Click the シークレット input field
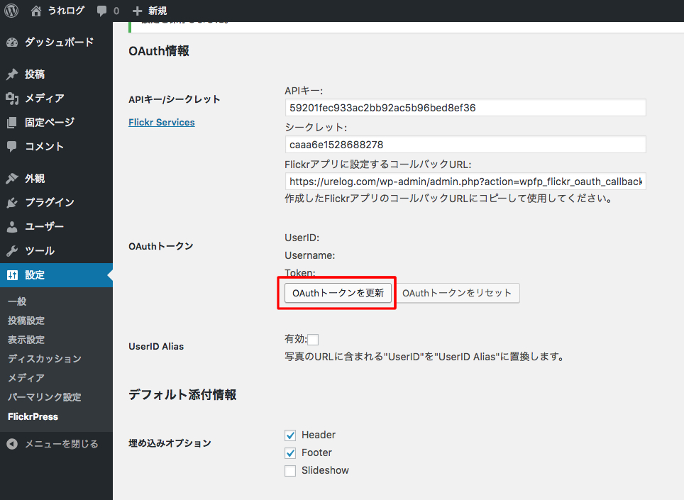 (x=465, y=145)
